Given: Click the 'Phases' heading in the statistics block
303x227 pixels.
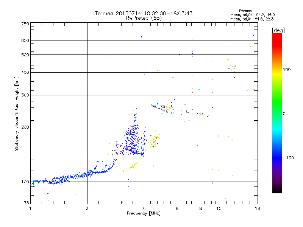Looking at the screenshot, I should tap(245, 11).
